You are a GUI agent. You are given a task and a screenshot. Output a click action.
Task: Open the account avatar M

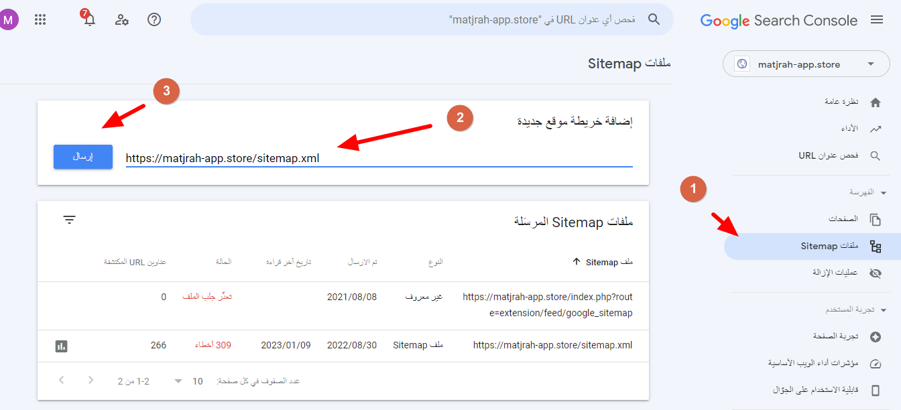[9, 20]
